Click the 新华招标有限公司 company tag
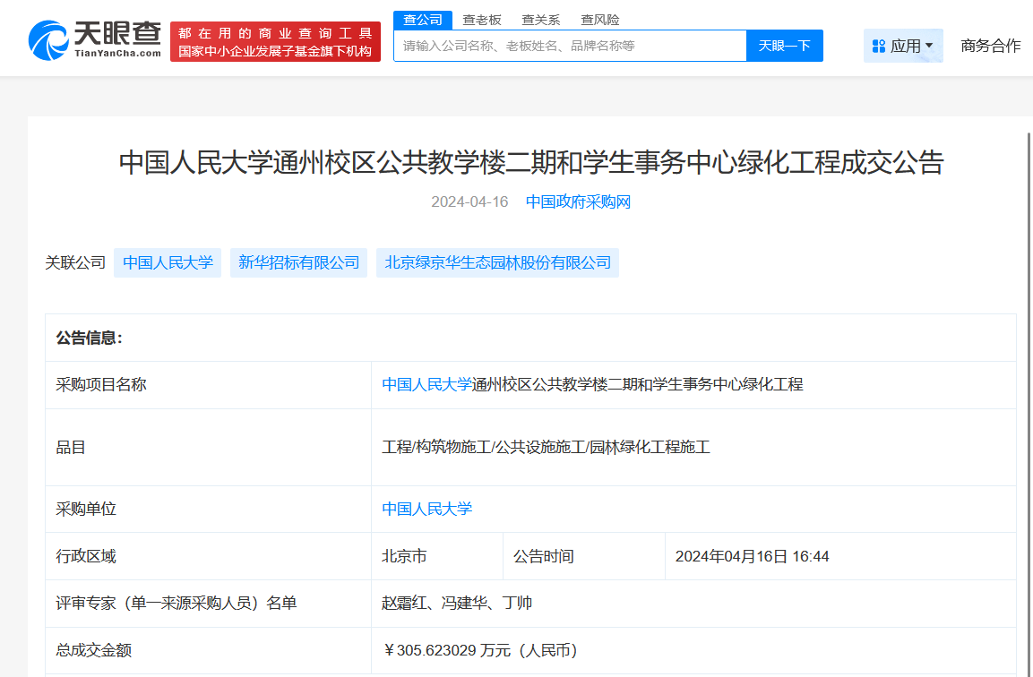 coord(298,262)
